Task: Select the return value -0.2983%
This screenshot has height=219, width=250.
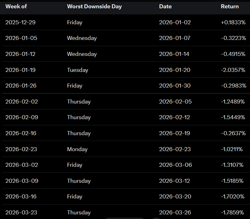Action: pyautogui.click(x=234, y=86)
